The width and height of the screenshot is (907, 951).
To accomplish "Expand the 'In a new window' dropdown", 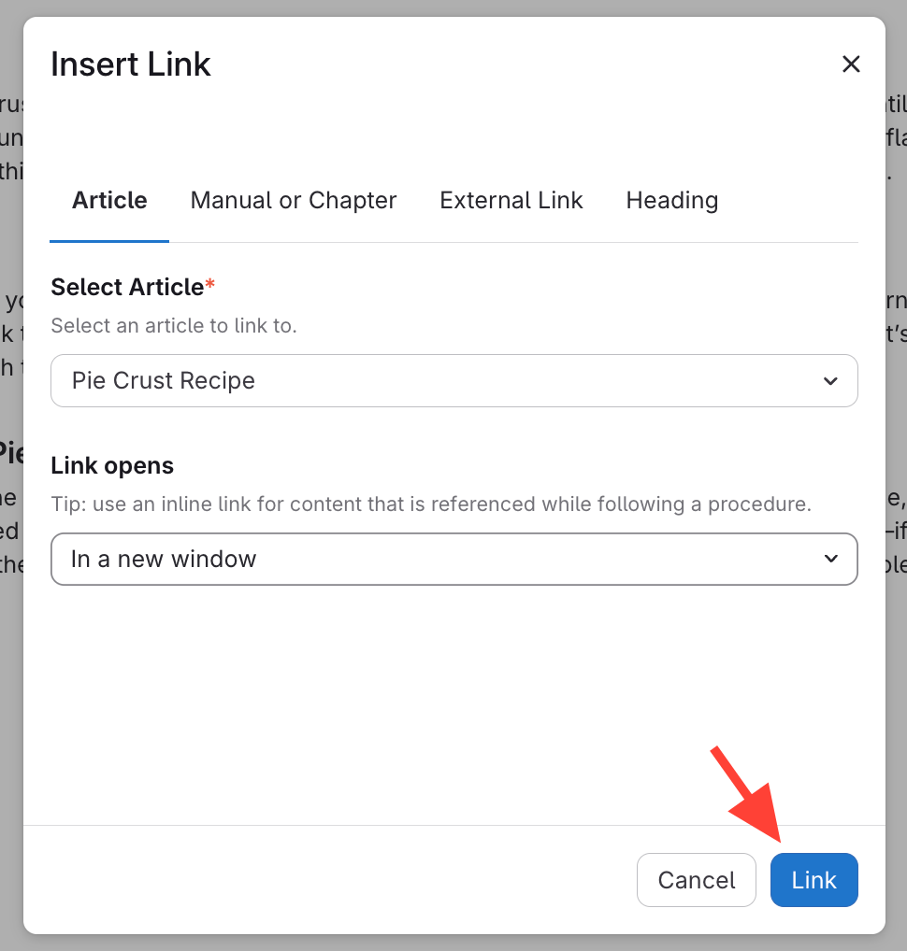I will tap(453, 559).
